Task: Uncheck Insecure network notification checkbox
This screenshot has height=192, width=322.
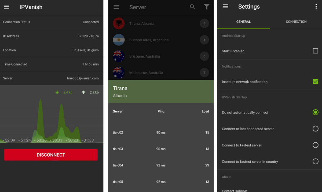Action: click(316, 82)
